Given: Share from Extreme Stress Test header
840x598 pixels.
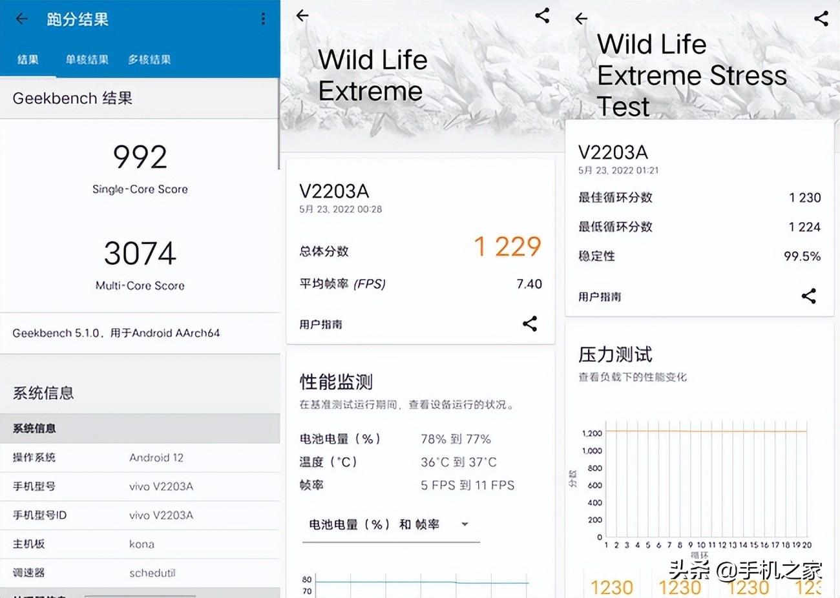Looking at the screenshot, I should 821,18.
